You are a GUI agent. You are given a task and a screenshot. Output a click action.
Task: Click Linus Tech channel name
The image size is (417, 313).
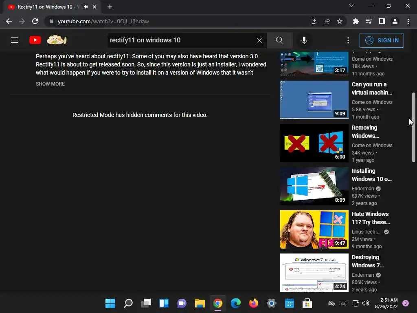coord(365,232)
